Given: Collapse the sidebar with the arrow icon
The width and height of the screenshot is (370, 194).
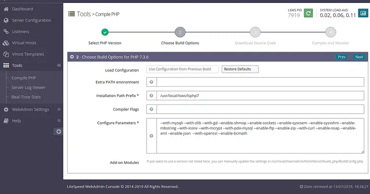Looking at the screenshot, I should [59, 131].
